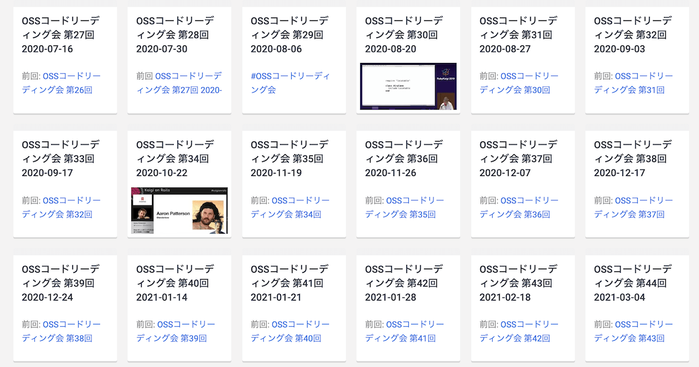Image resolution: width=699 pixels, height=367 pixels.
Task: Open the Aaron Patterson video thumbnail
Action: (179, 211)
